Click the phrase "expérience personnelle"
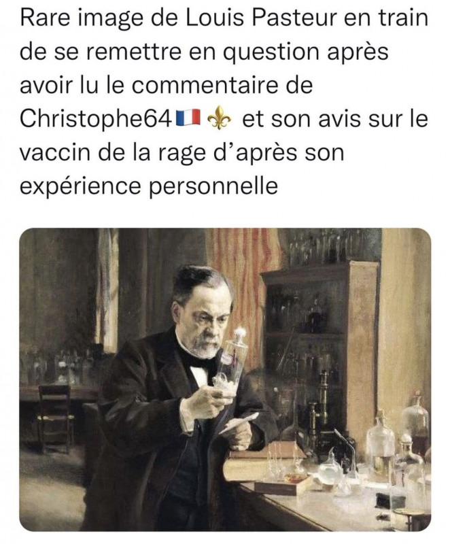Viewport: 450px width, 544px height. (149, 187)
